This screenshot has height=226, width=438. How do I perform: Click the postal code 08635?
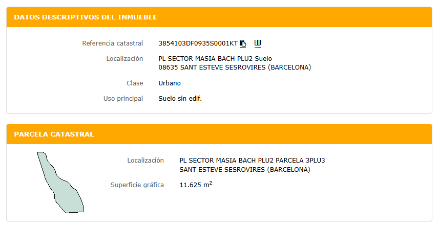tap(169, 67)
